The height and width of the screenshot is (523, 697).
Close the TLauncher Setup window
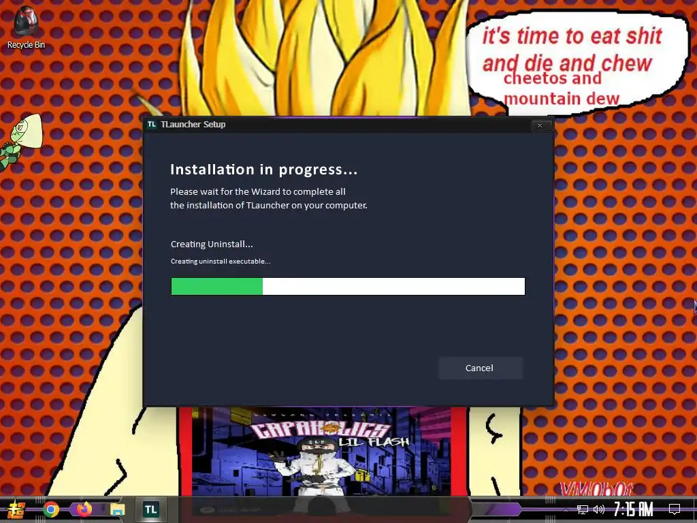tap(540, 125)
